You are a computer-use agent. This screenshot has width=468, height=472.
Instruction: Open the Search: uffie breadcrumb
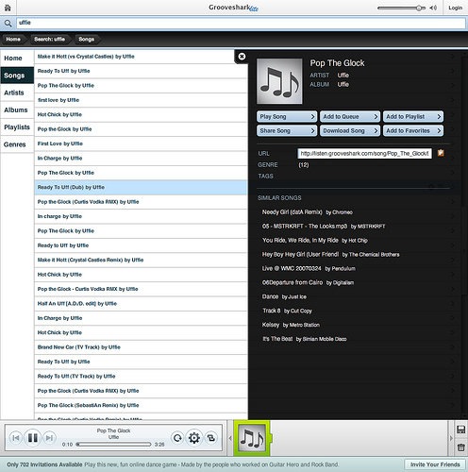coord(49,40)
